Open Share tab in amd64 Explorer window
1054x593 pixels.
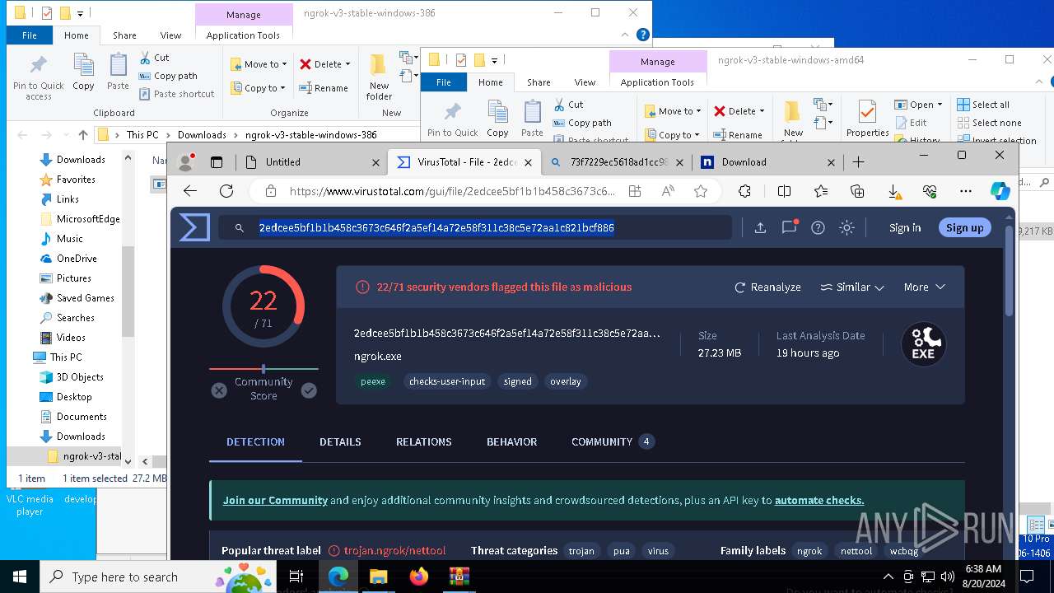pos(539,82)
